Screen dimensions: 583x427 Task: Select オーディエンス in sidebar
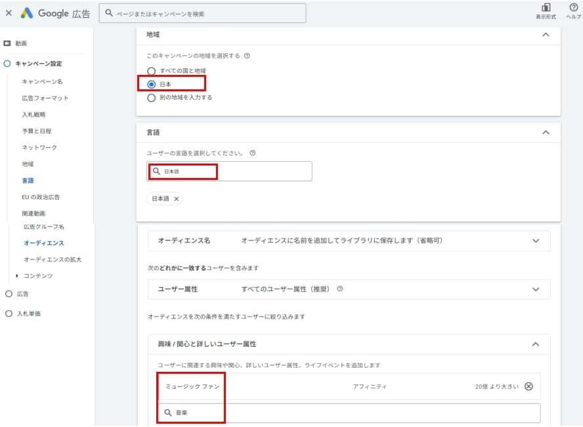click(x=43, y=243)
